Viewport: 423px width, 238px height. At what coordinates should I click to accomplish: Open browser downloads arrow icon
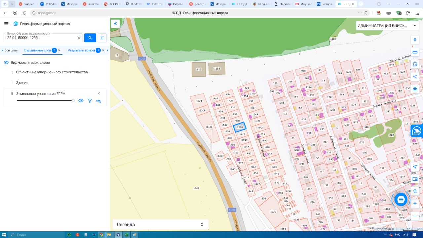coord(418,13)
